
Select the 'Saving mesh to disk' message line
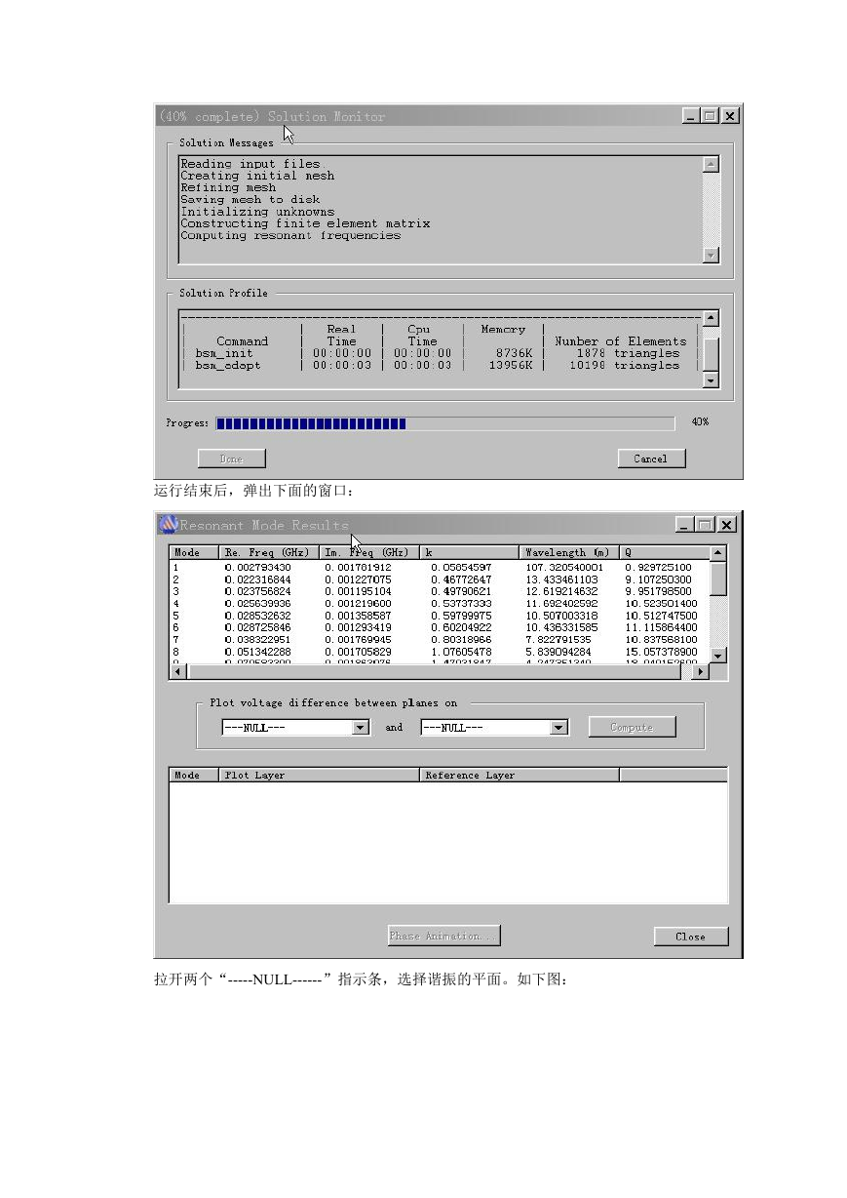tap(250, 199)
